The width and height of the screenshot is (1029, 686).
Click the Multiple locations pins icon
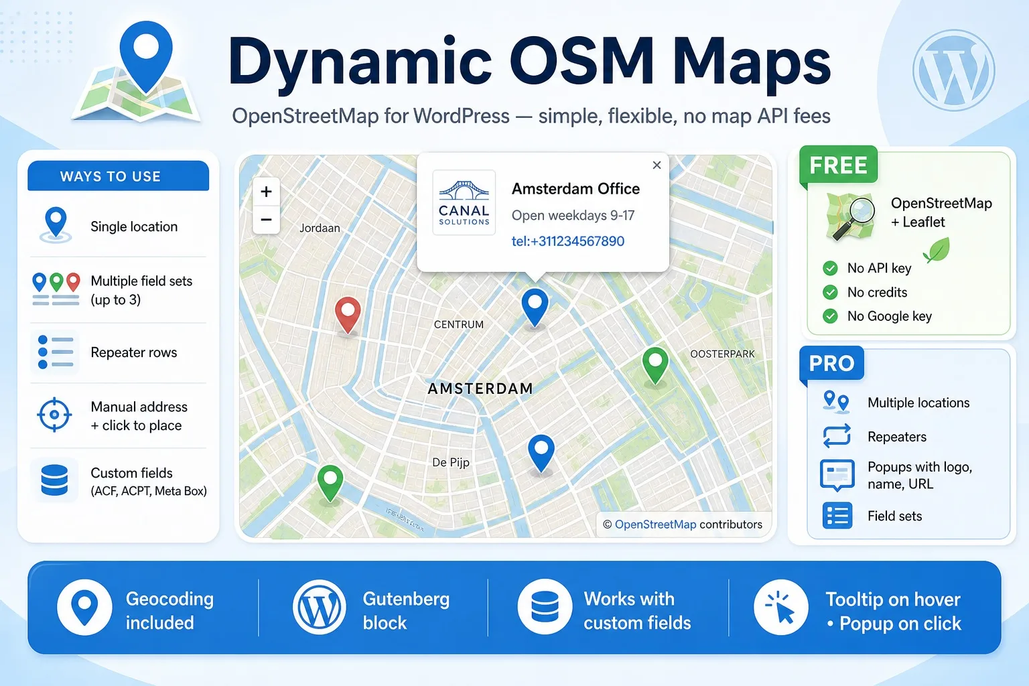(x=836, y=401)
